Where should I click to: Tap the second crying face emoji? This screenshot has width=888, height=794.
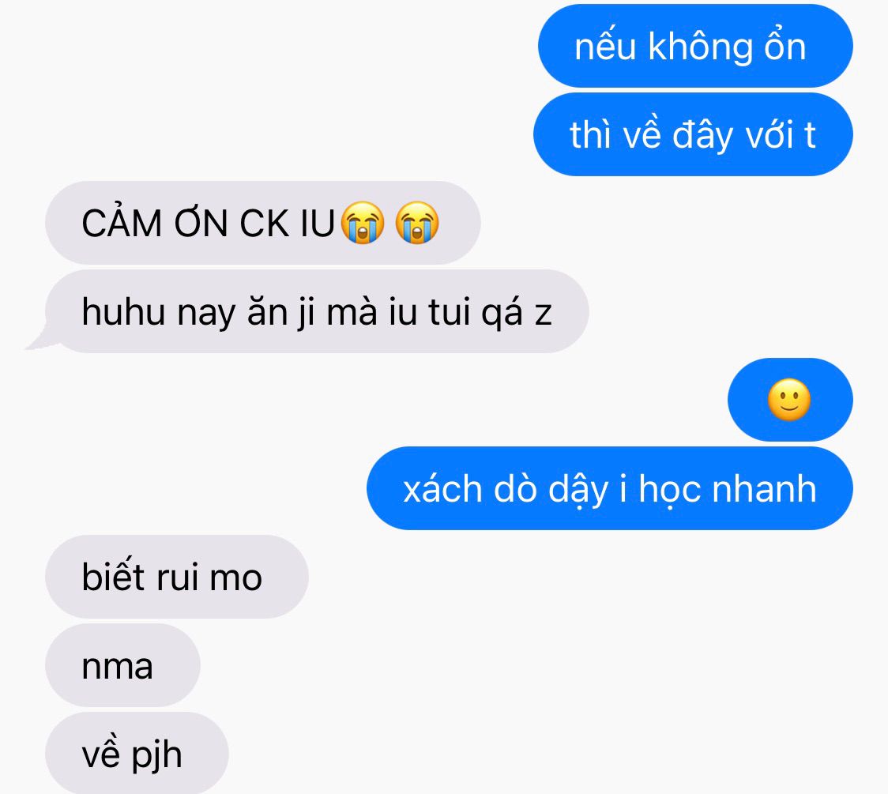point(417,223)
